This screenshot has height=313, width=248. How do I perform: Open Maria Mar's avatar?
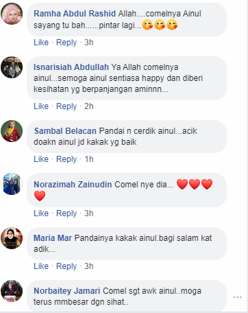point(12,238)
